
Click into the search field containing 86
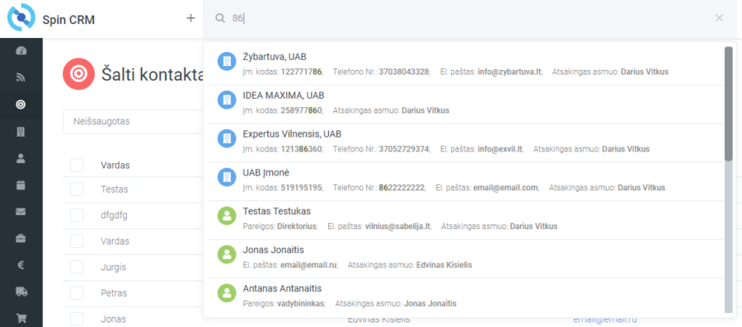[468, 18]
